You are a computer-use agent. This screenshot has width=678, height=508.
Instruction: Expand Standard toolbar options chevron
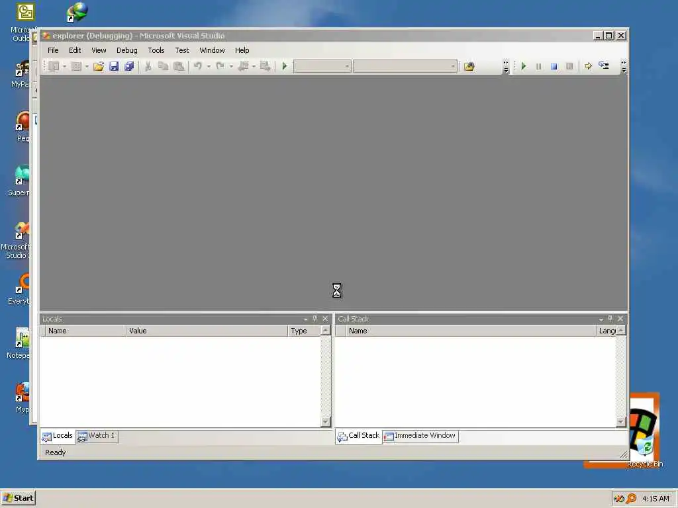coord(505,67)
